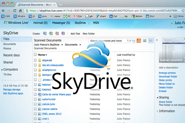The width and height of the screenshot is (185, 123).
Task: Open the Shared section in sidebar
Action: 8,62
